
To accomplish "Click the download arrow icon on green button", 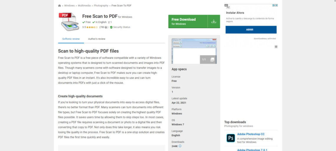I will (x=214, y=22).
